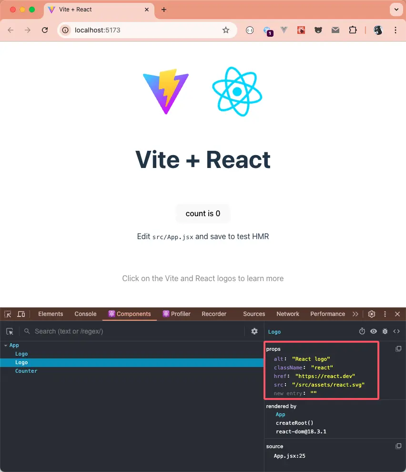The image size is (406, 472).
Task: Switch to Elements tab
Action: tap(51, 314)
